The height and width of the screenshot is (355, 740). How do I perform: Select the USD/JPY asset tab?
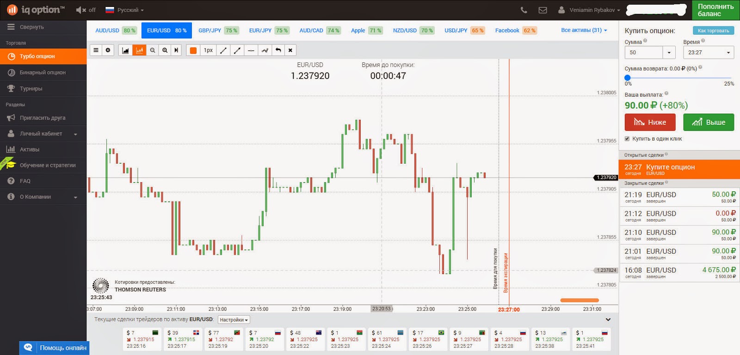pyautogui.click(x=465, y=31)
